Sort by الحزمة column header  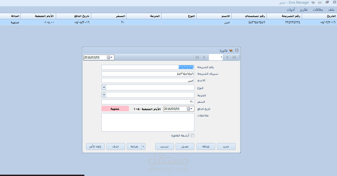point(144,16)
